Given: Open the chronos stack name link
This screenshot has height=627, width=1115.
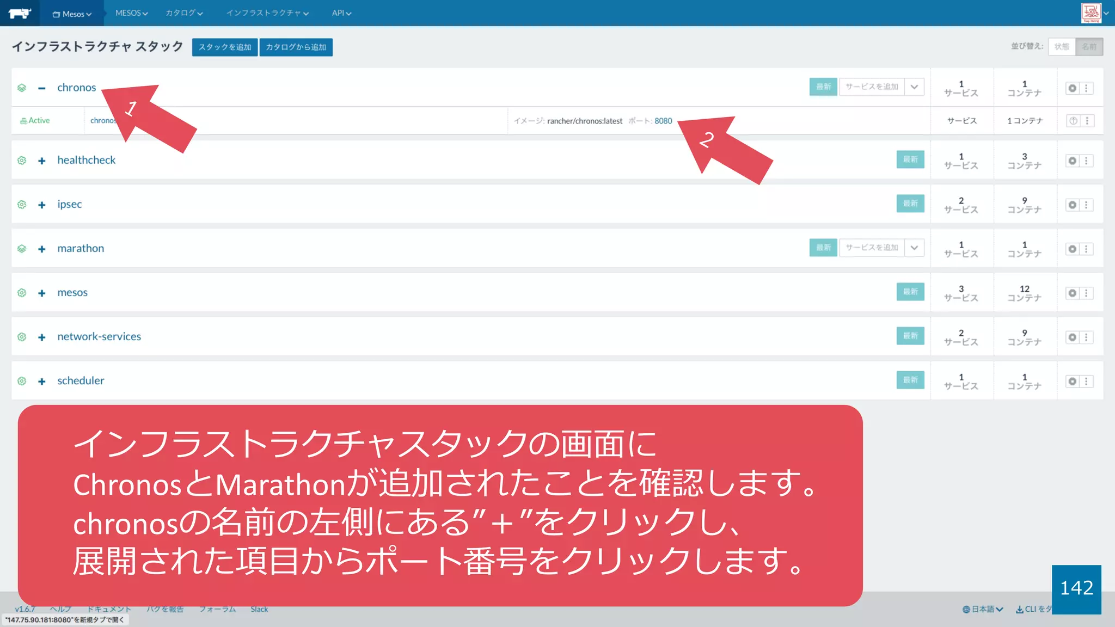Looking at the screenshot, I should click(x=77, y=88).
